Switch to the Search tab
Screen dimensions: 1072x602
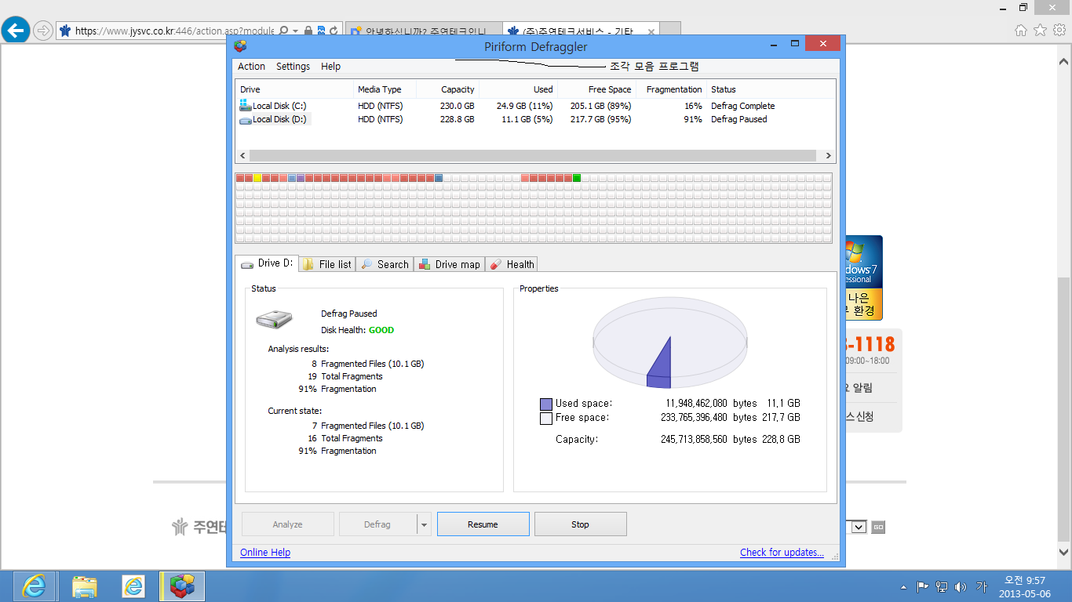[x=385, y=264]
